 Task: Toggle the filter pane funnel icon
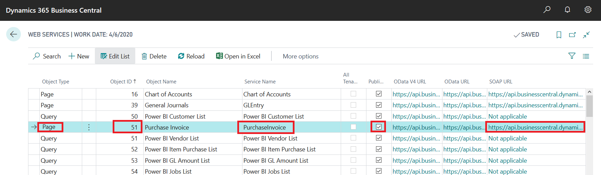pyautogui.click(x=572, y=56)
